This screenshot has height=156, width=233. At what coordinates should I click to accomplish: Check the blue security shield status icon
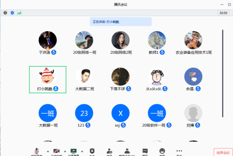[x=12, y=13]
